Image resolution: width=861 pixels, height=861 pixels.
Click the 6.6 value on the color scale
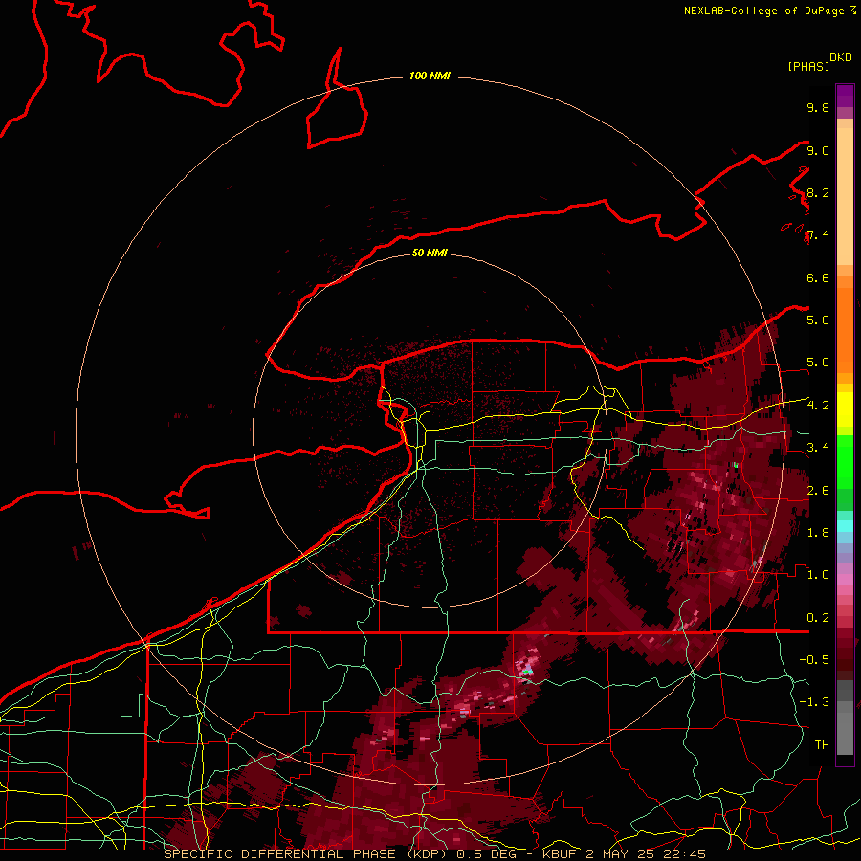(x=818, y=277)
